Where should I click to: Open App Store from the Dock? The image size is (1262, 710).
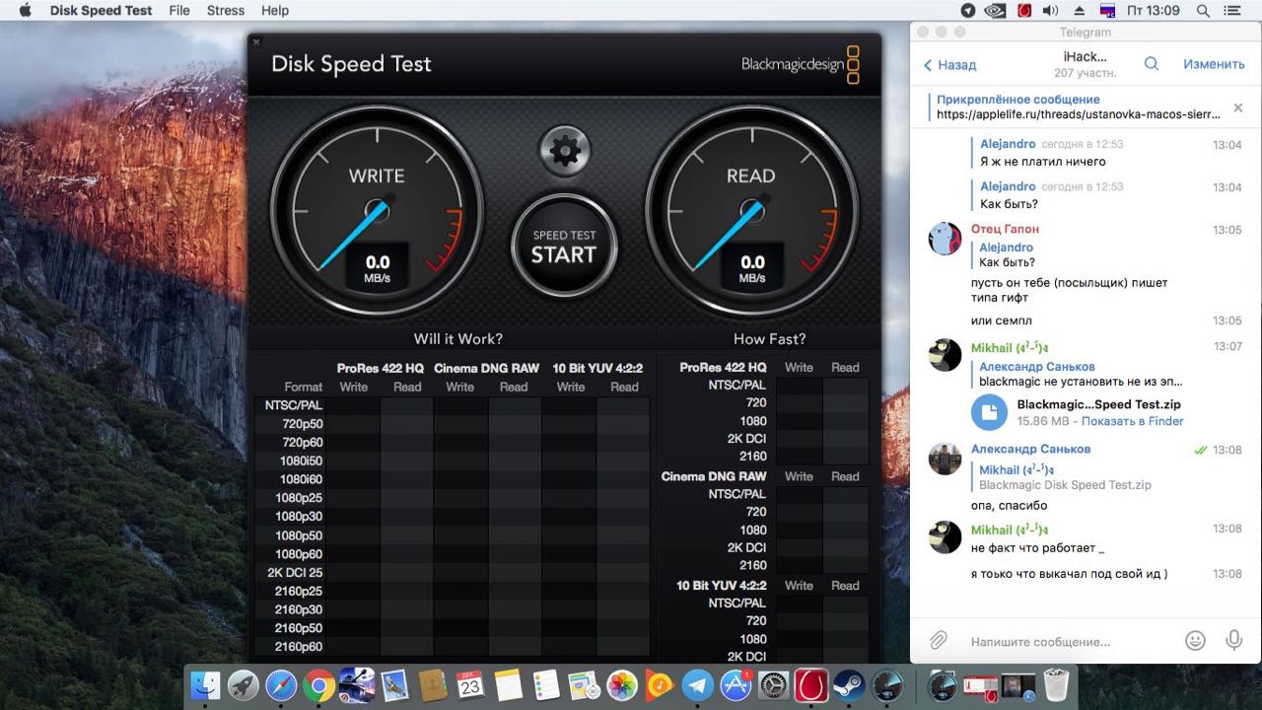[736, 685]
